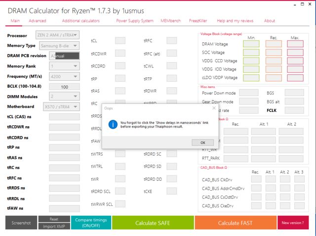Click the tCKE timing box
The width and height of the screenshot is (316, 236).
click(172, 191)
